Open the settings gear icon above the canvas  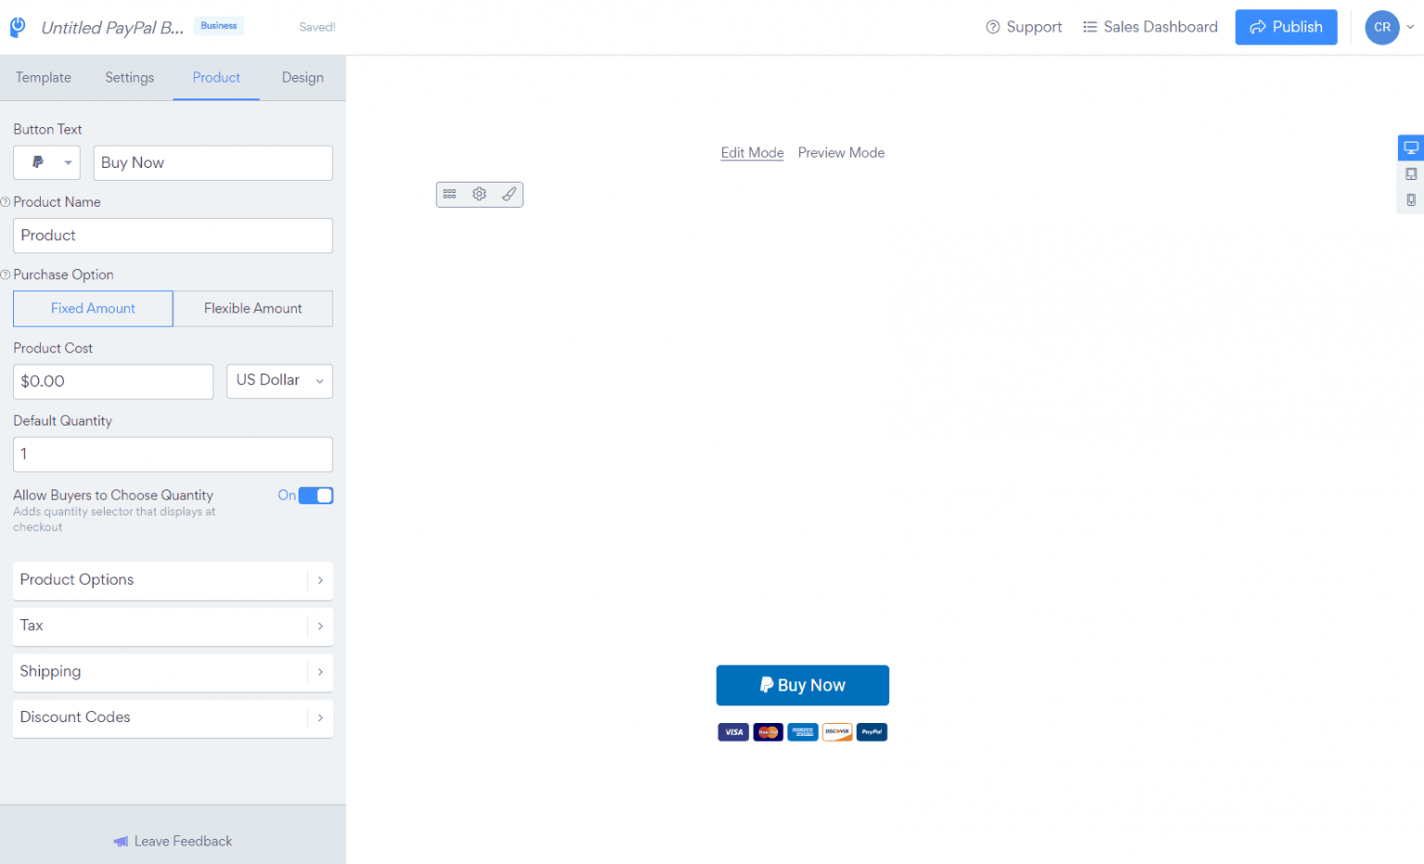pyautogui.click(x=479, y=194)
